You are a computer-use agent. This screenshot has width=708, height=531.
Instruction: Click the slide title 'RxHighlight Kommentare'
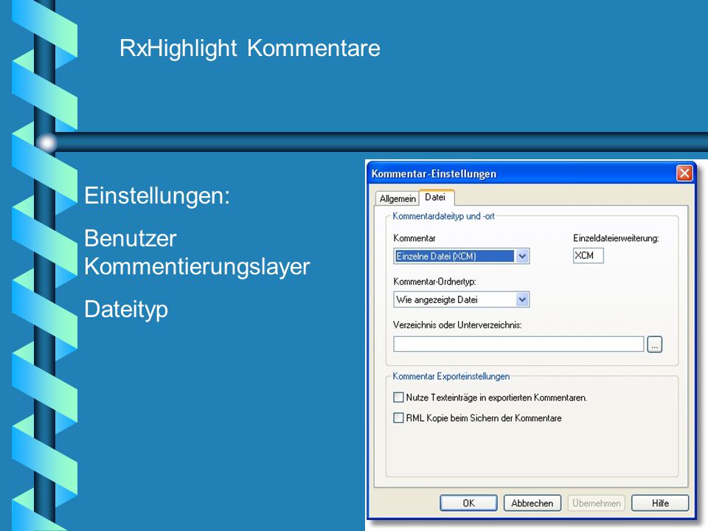point(250,48)
